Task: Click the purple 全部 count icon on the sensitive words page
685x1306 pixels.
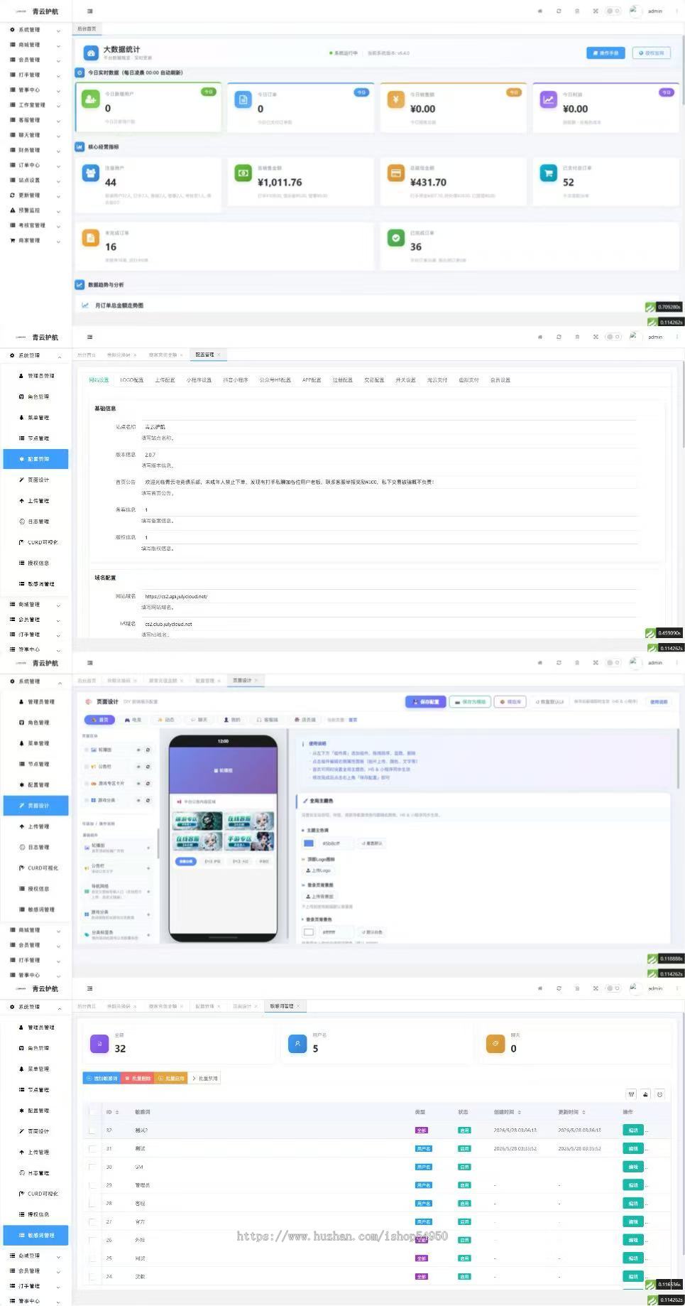Action: coord(99,1044)
